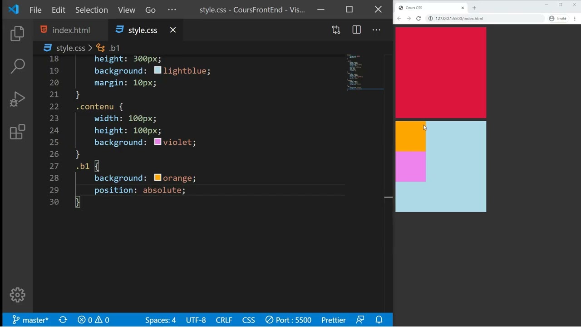Open the Extensions view
This screenshot has height=327, width=581.
pos(17,132)
